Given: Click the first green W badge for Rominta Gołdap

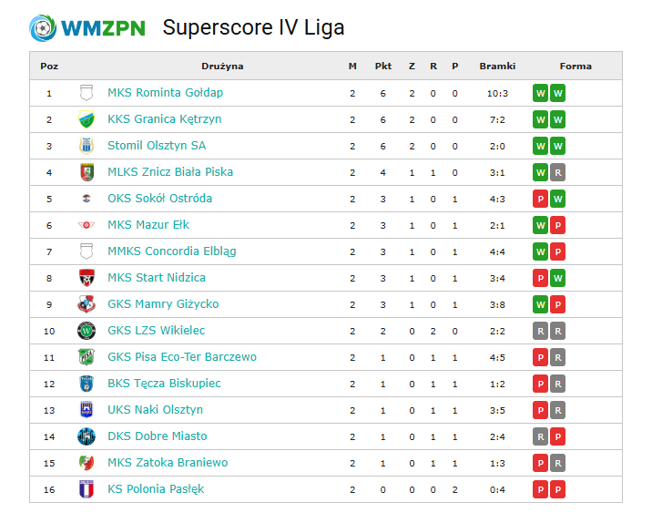Looking at the screenshot, I should coord(541,93).
